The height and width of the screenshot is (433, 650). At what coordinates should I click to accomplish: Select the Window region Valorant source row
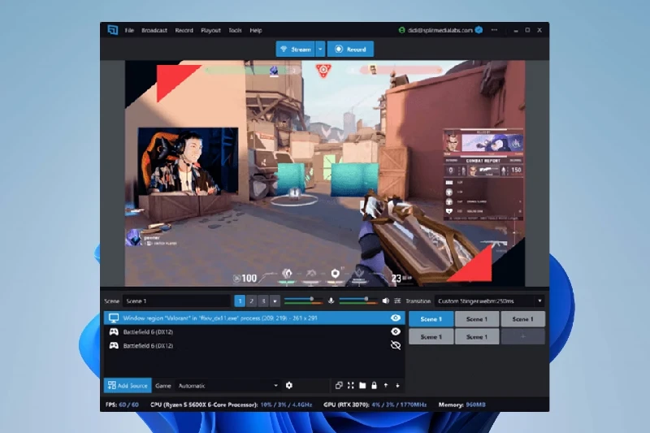coord(254,318)
